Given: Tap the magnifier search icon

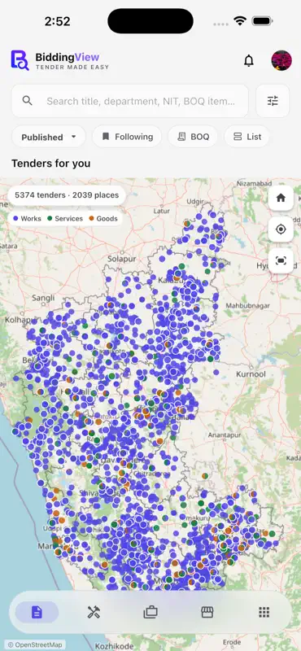Looking at the screenshot, I should [x=28, y=100].
